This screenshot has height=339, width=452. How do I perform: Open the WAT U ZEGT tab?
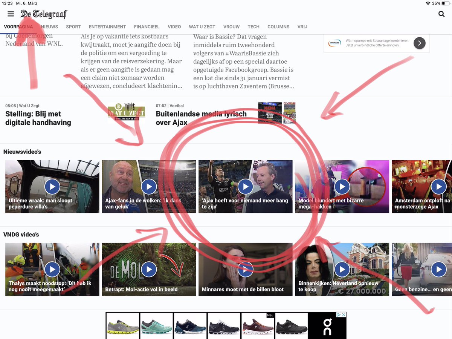coord(202,27)
